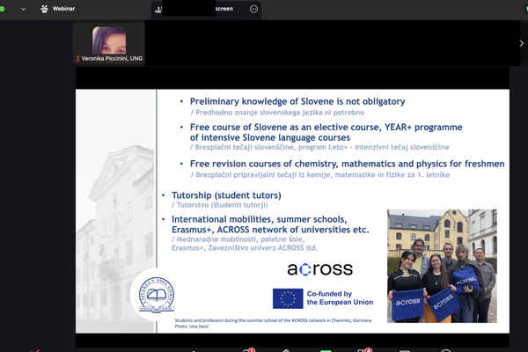Click "Free revision courses of chemistry, mathematics and physics"
Screen dimensions: 528x352
(348, 164)
